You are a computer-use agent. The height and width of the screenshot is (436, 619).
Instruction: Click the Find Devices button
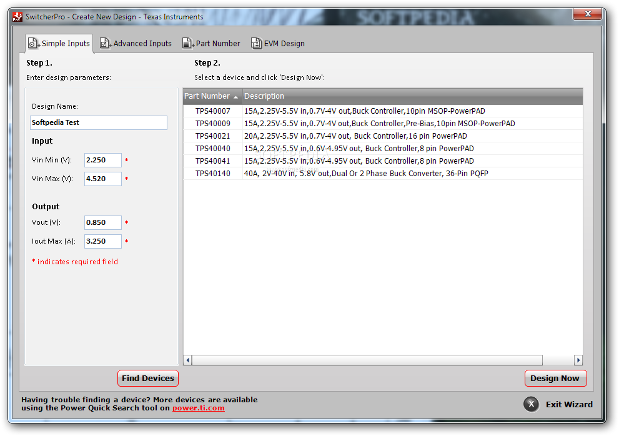(x=148, y=378)
